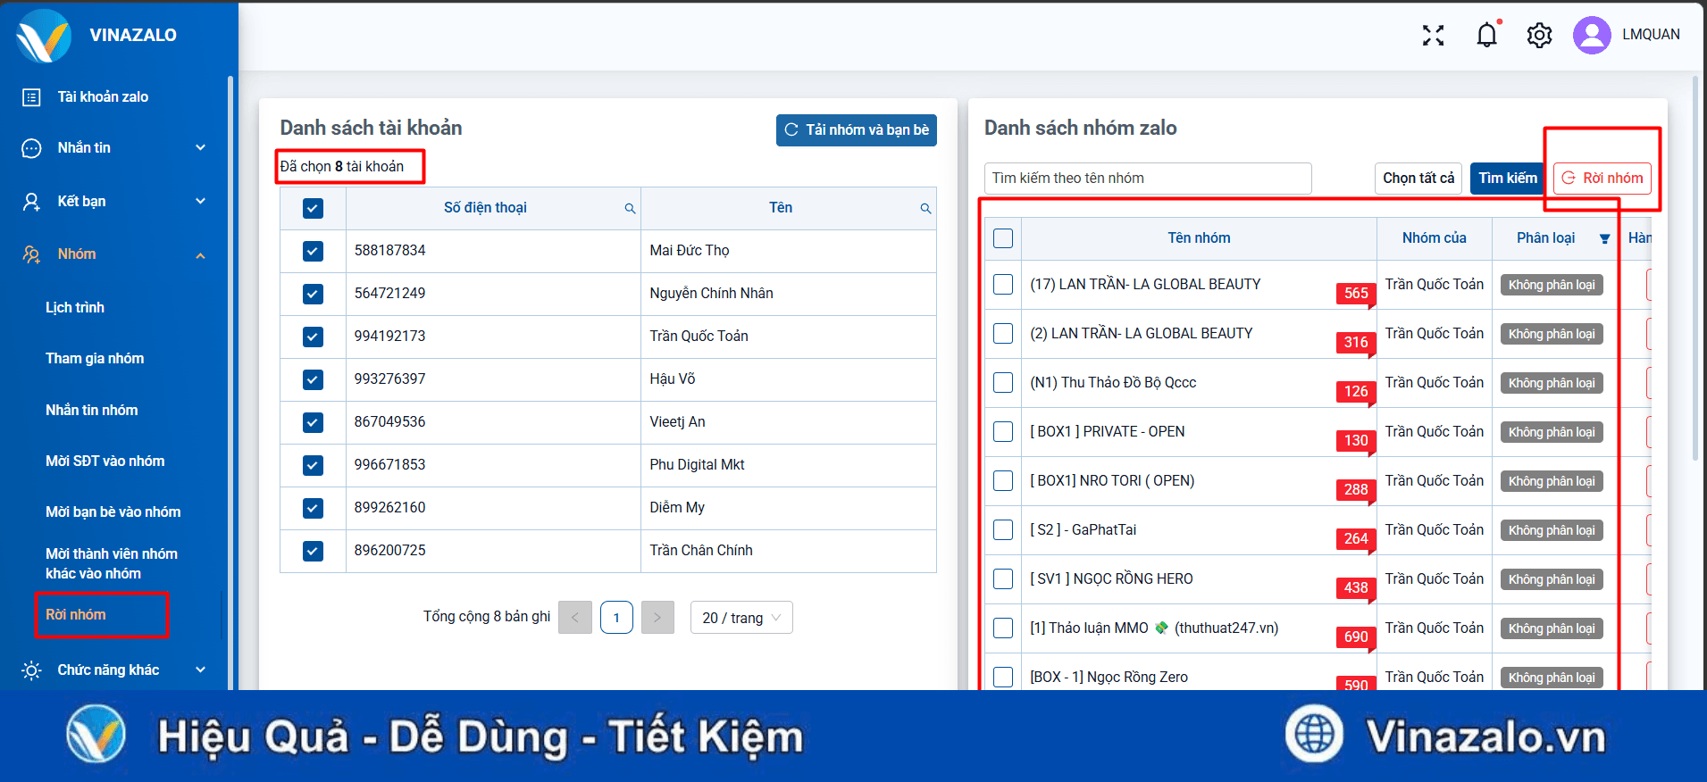The image size is (1707, 782).
Task: Click the LMQUAN username text
Action: point(1651,35)
